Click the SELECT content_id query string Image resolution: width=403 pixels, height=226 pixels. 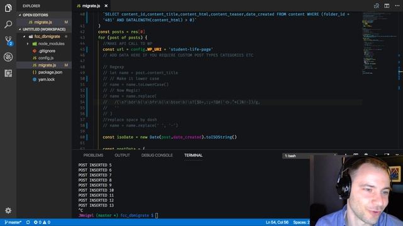[226, 17]
